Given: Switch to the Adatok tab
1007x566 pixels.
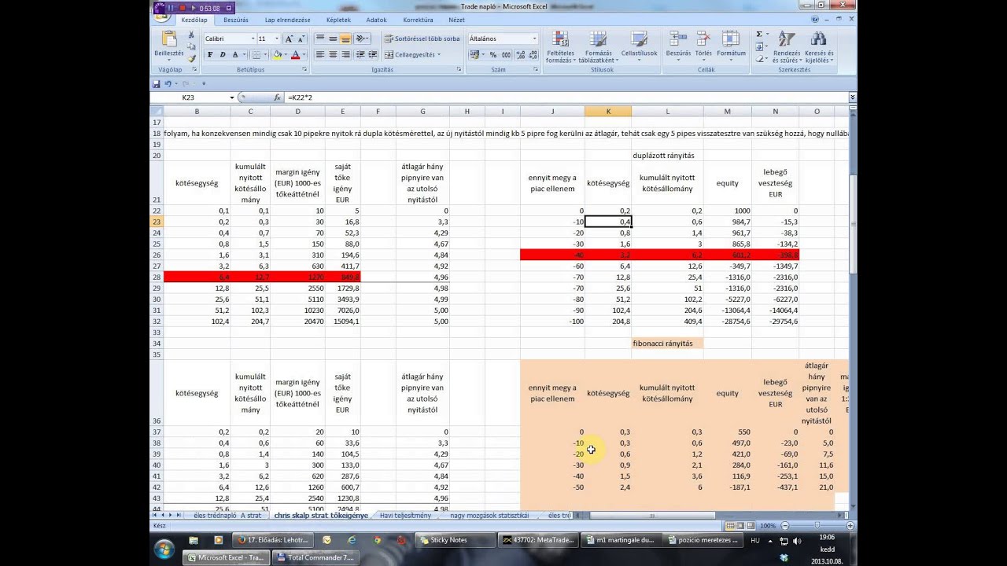Looking at the screenshot, I should tap(376, 20).
